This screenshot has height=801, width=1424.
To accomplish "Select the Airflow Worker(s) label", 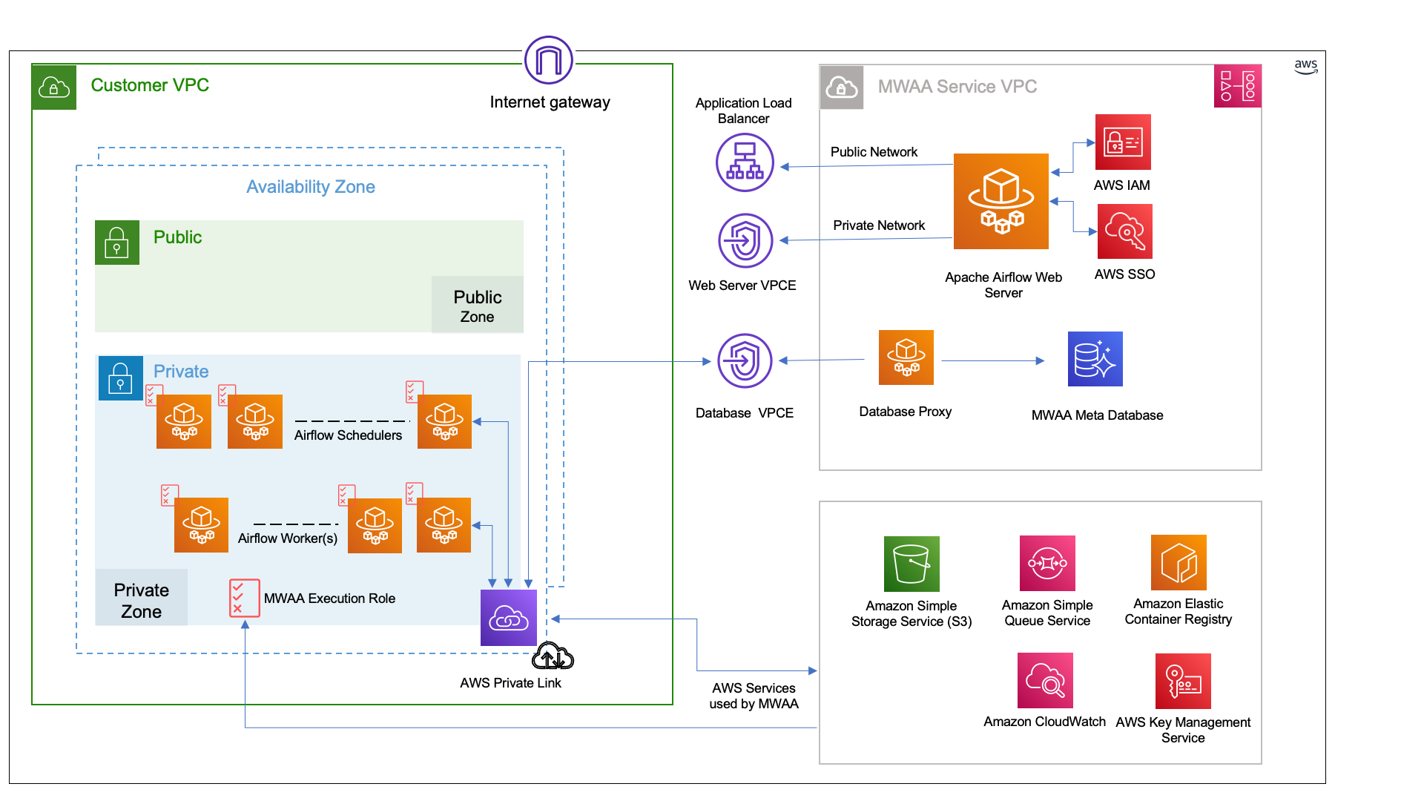I will click(288, 538).
